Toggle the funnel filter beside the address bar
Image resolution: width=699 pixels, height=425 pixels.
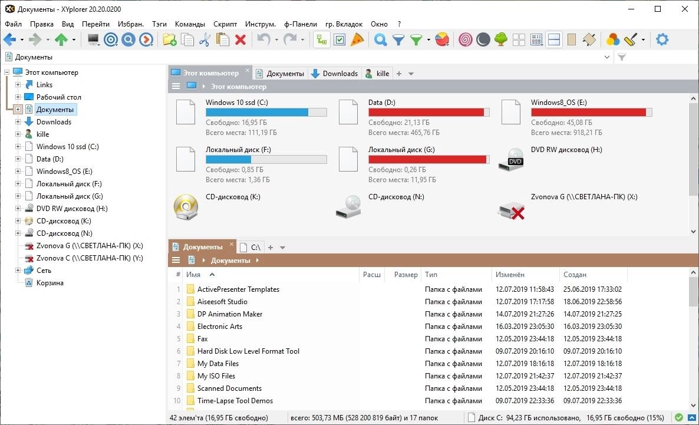click(622, 57)
